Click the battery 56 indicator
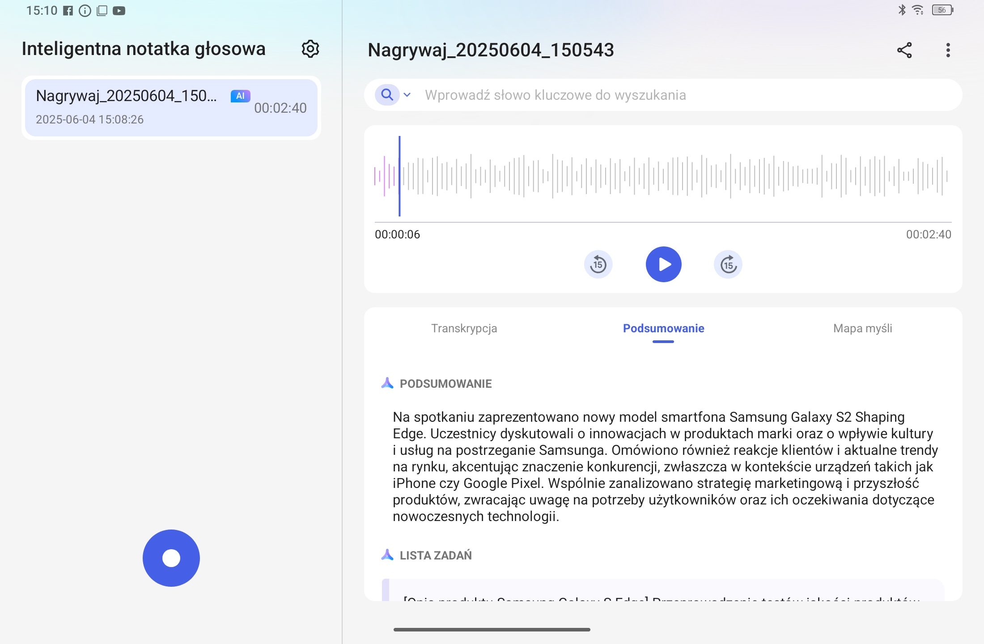Image resolution: width=984 pixels, height=644 pixels. click(942, 10)
